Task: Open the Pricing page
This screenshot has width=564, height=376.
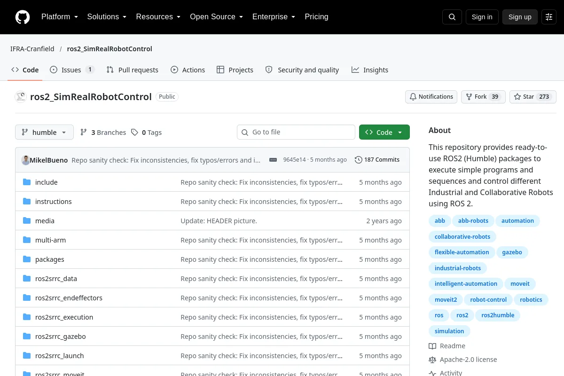Action: click(316, 17)
